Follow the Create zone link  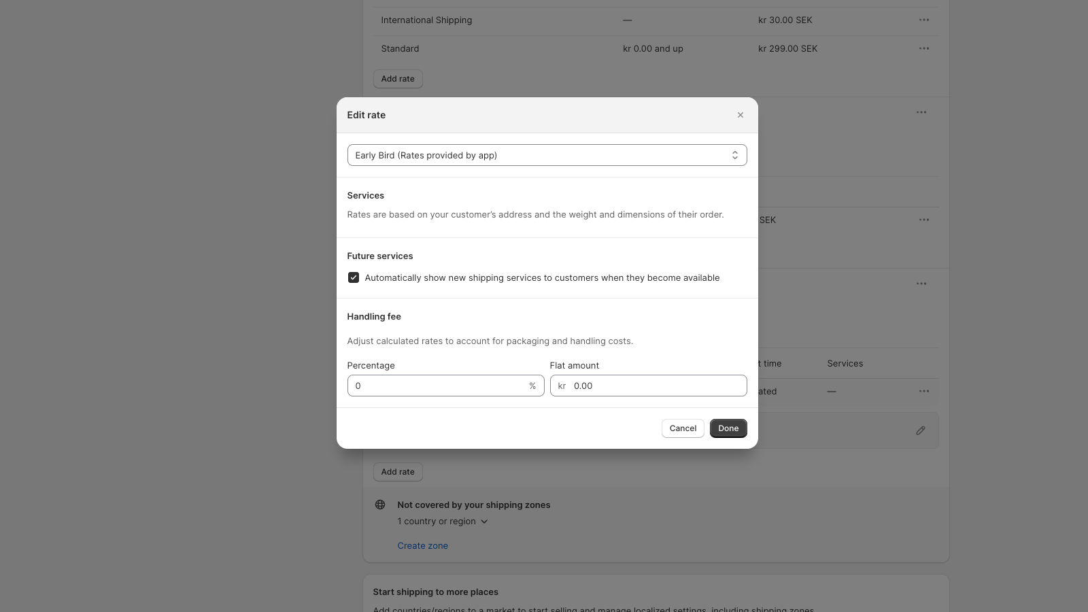(422, 545)
